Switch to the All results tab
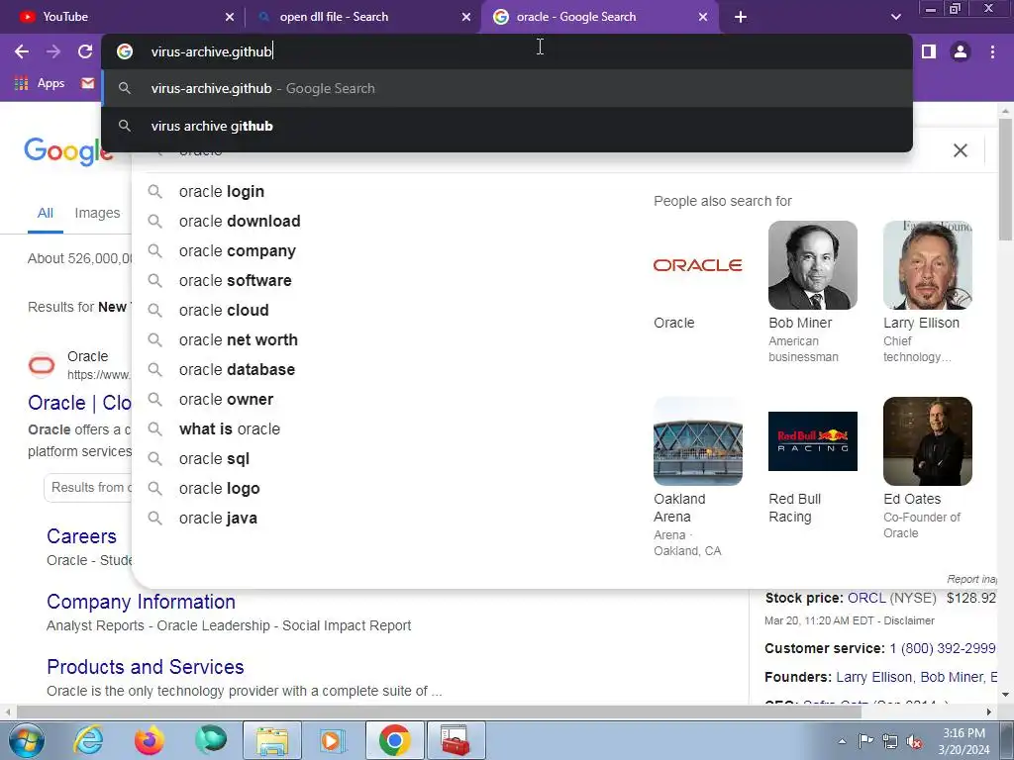This screenshot has height=760, width=1014. (x=46, y=214)
